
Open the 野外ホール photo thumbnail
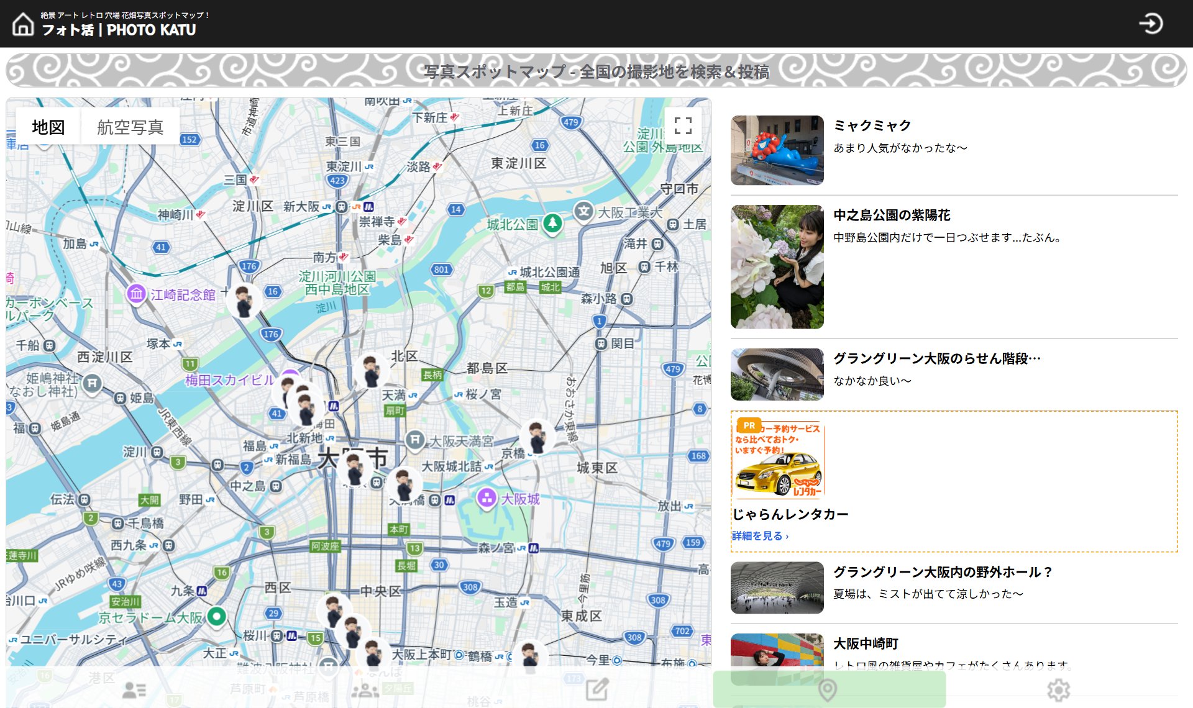coord(777,588)
